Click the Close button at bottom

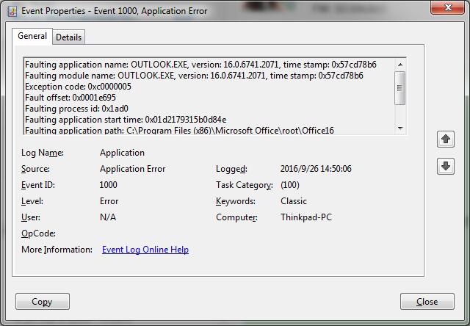pos(427,302)
